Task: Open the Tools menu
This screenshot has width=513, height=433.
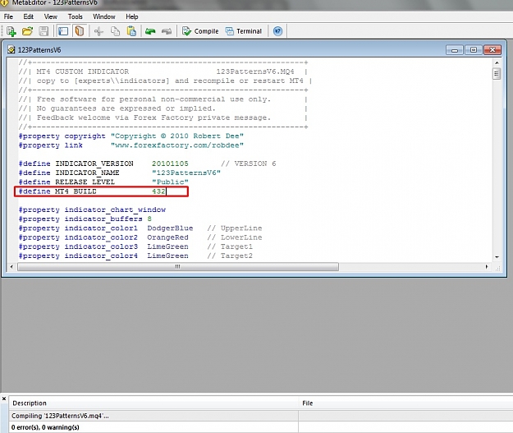Action: [76, 16]
